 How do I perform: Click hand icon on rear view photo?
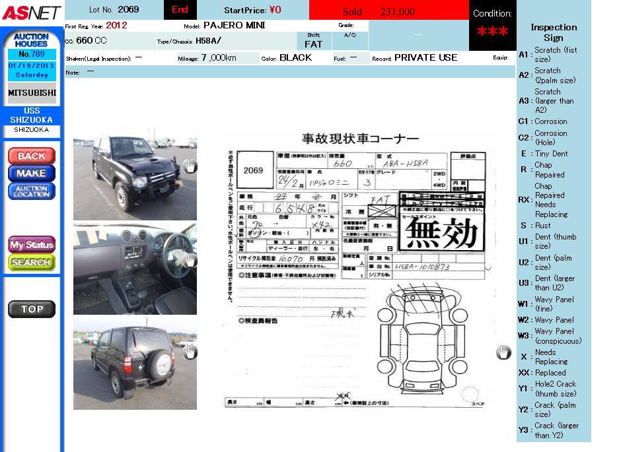(x=190, y=352)
